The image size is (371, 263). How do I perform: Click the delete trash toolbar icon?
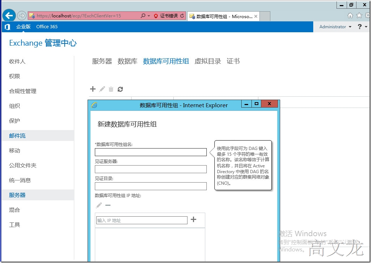click(x=111, y=89)
